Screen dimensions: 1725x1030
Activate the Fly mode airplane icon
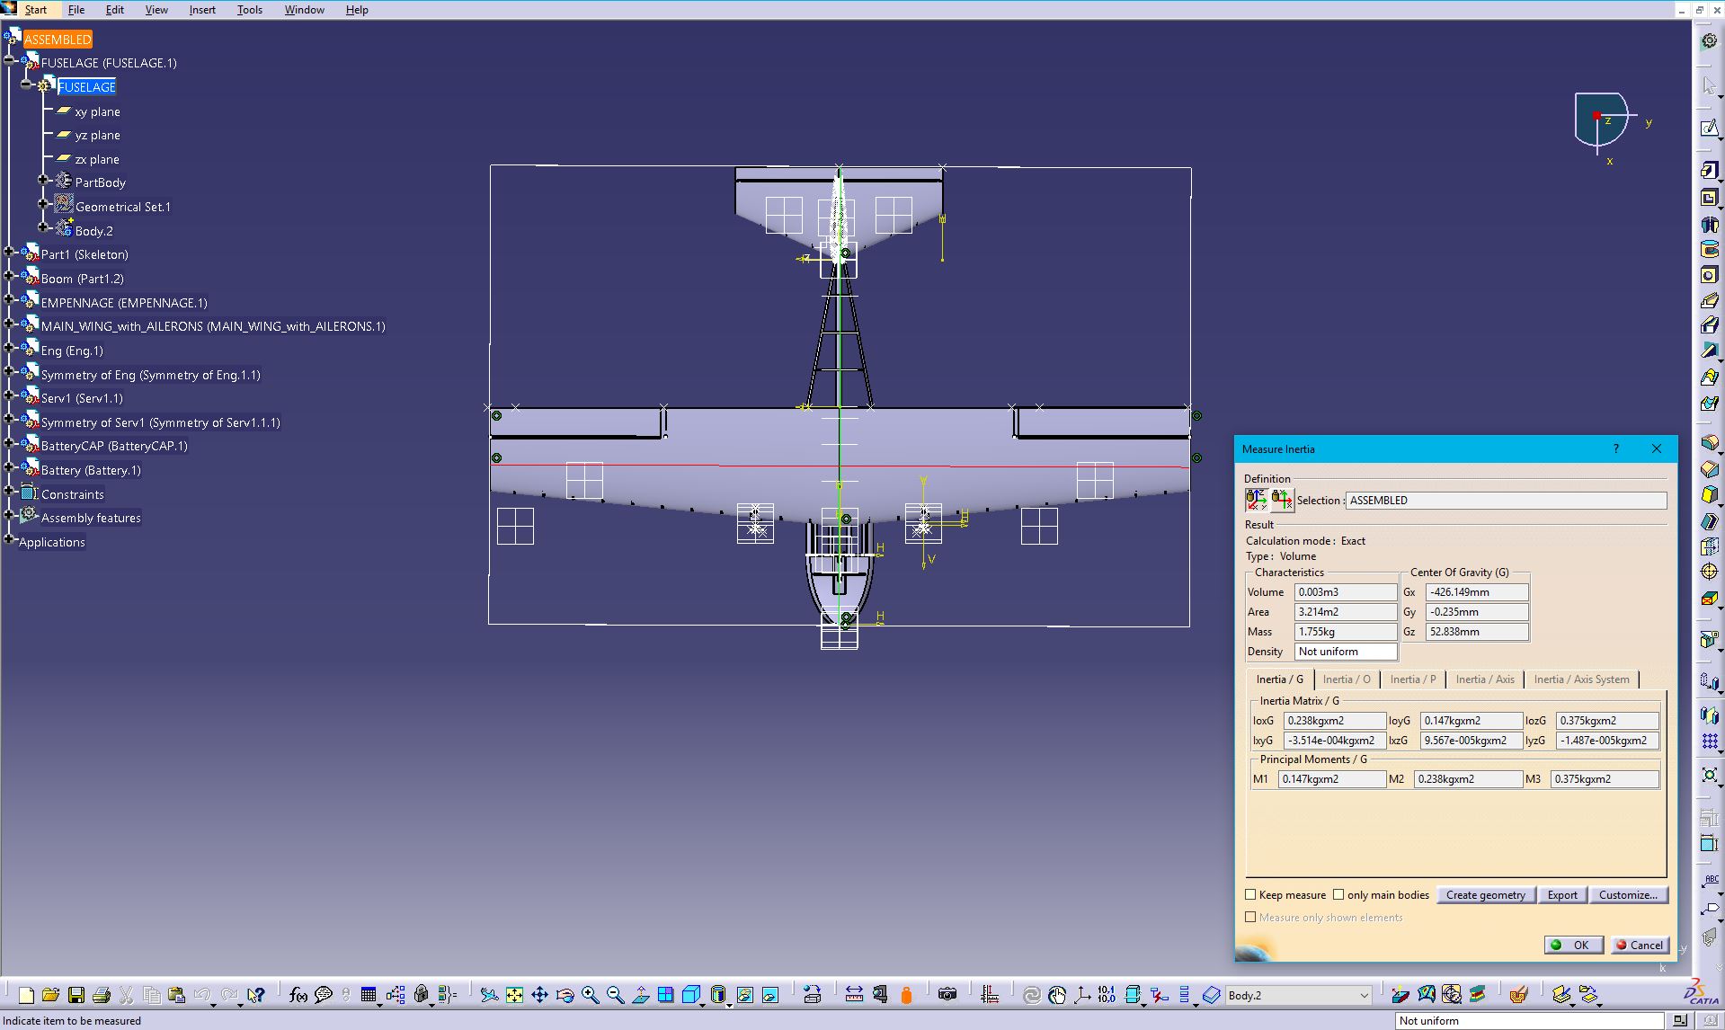pyautogui.click(x=489, y=994)
